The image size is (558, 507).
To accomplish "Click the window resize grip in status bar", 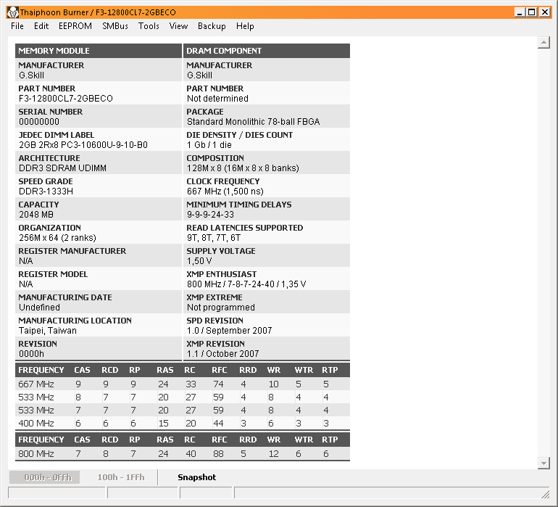I will (x=545, y=494).
